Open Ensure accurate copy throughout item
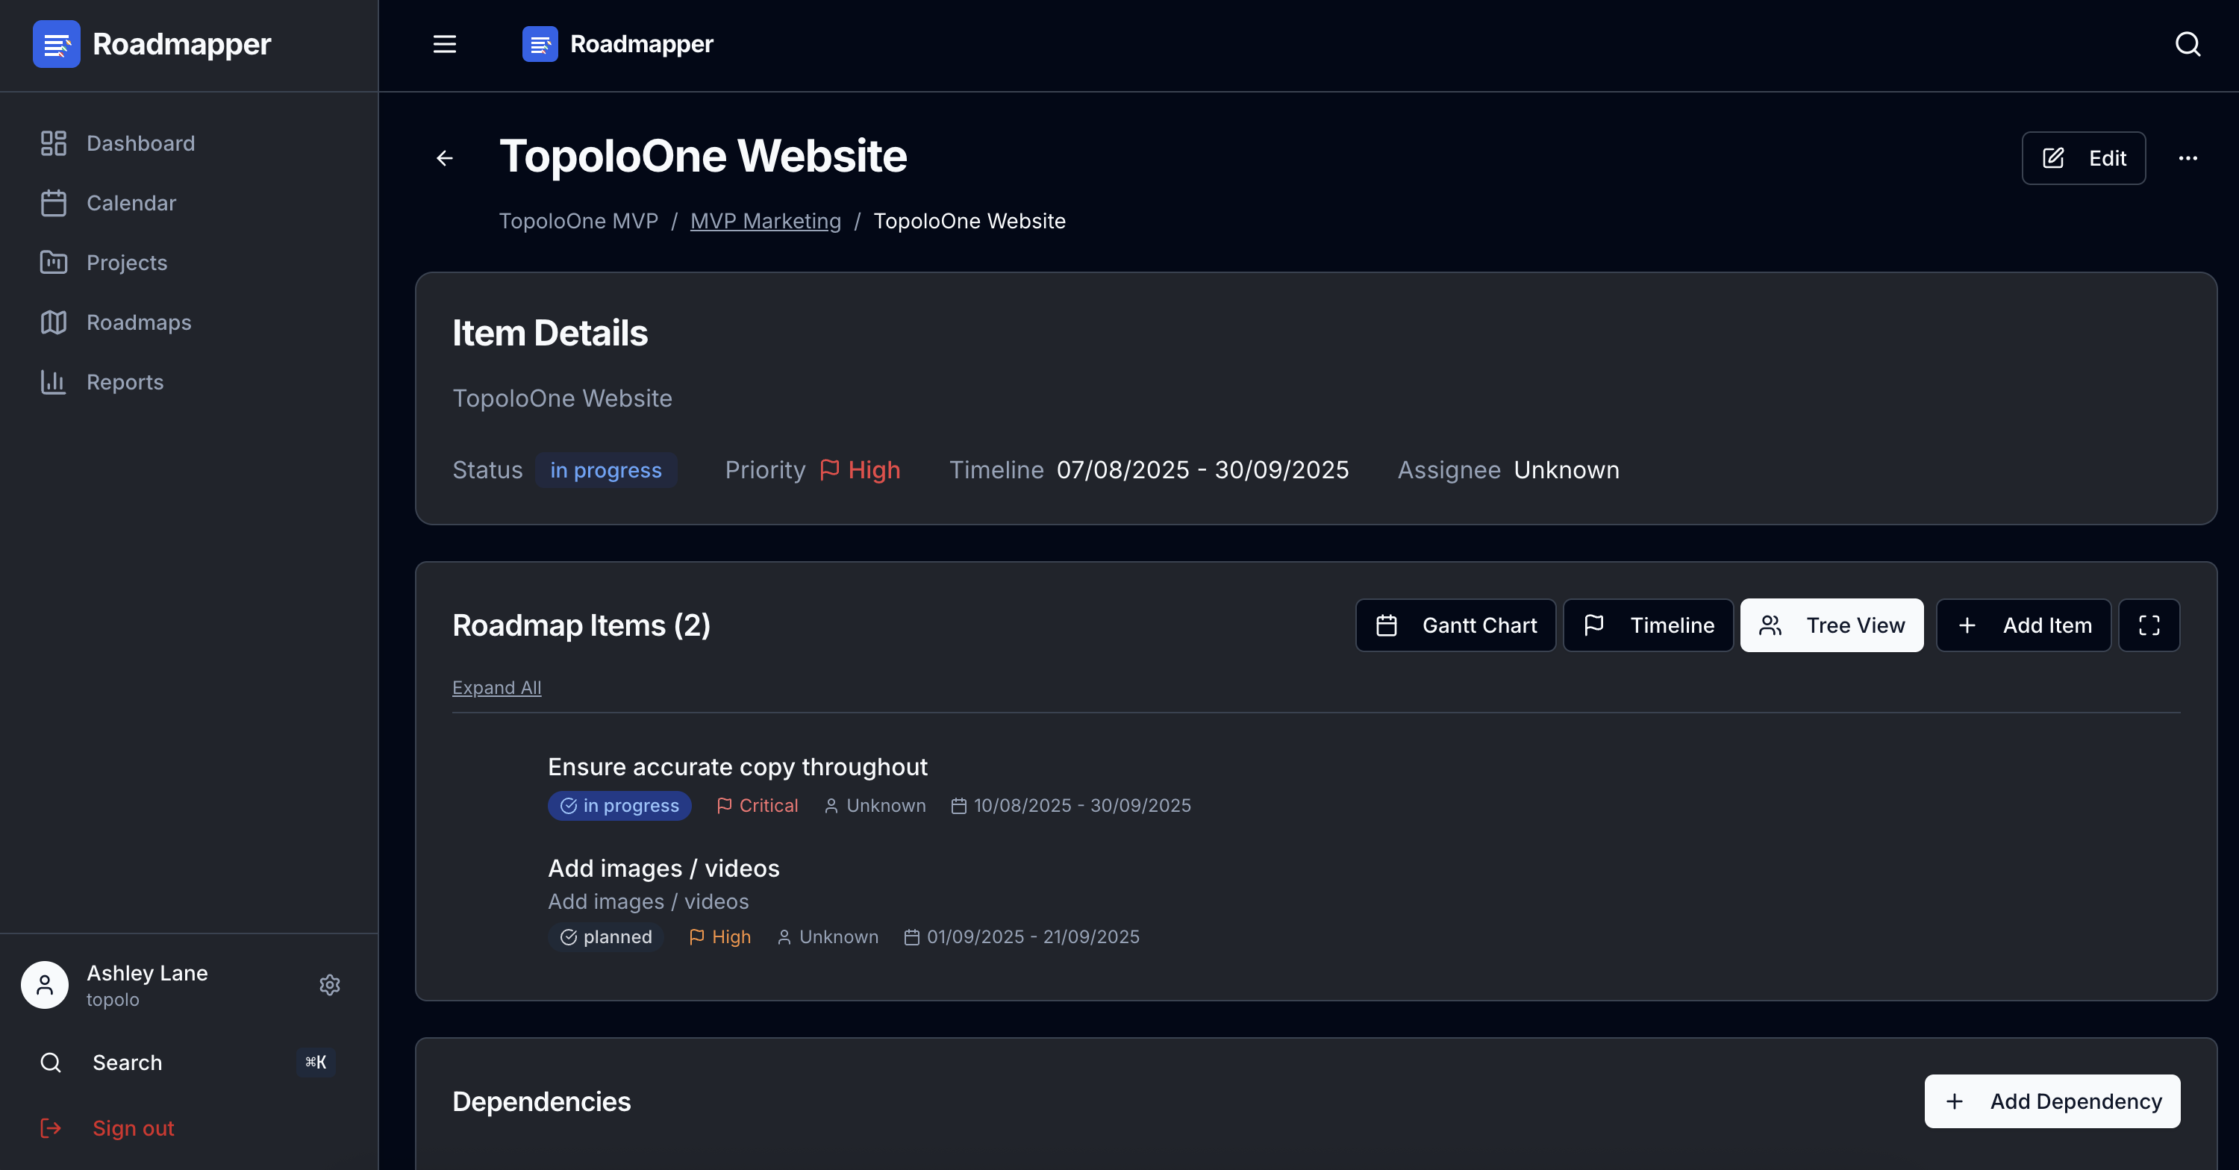The width and height of the screenshot is (2239, 1170). (x=737, y=766)
